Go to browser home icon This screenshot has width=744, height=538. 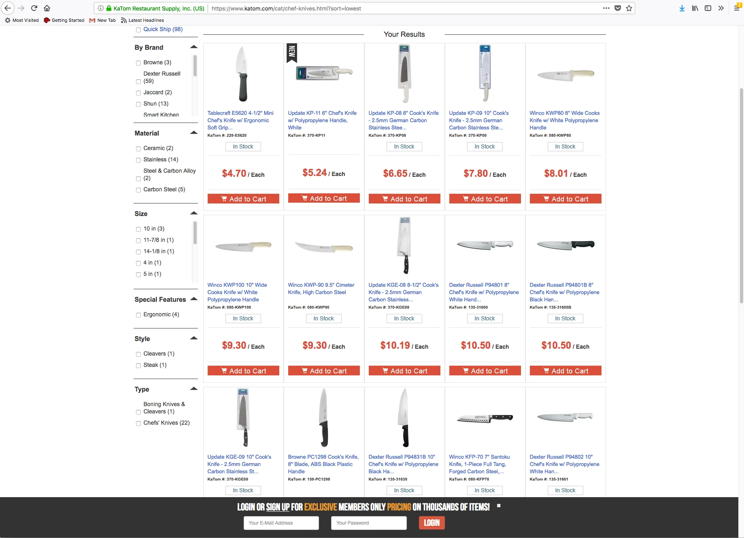click(x=47, y=8)
